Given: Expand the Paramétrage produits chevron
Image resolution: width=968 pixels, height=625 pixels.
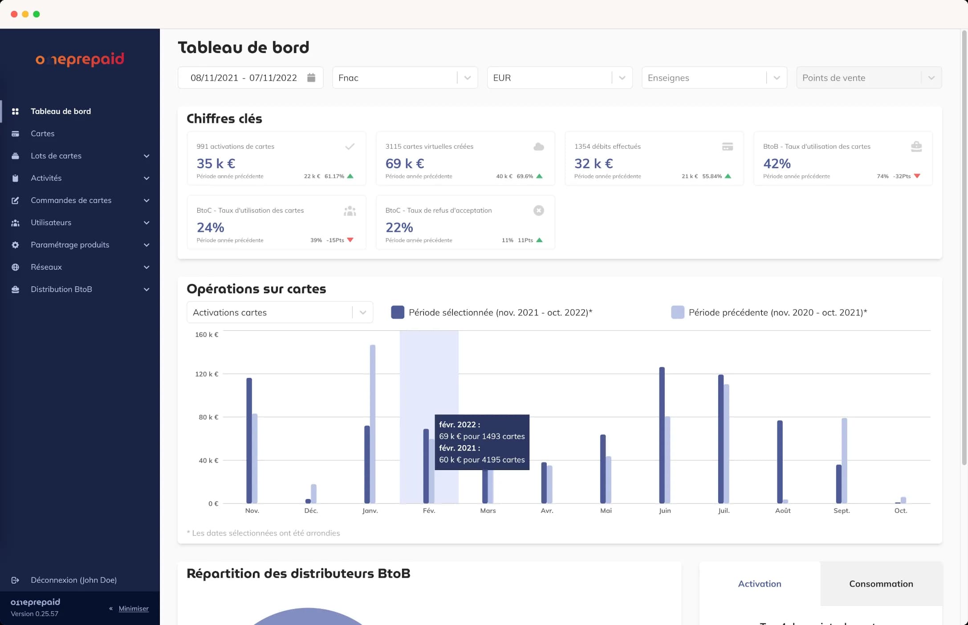Looking at the screenshot, I should click(x=146, y=245).
